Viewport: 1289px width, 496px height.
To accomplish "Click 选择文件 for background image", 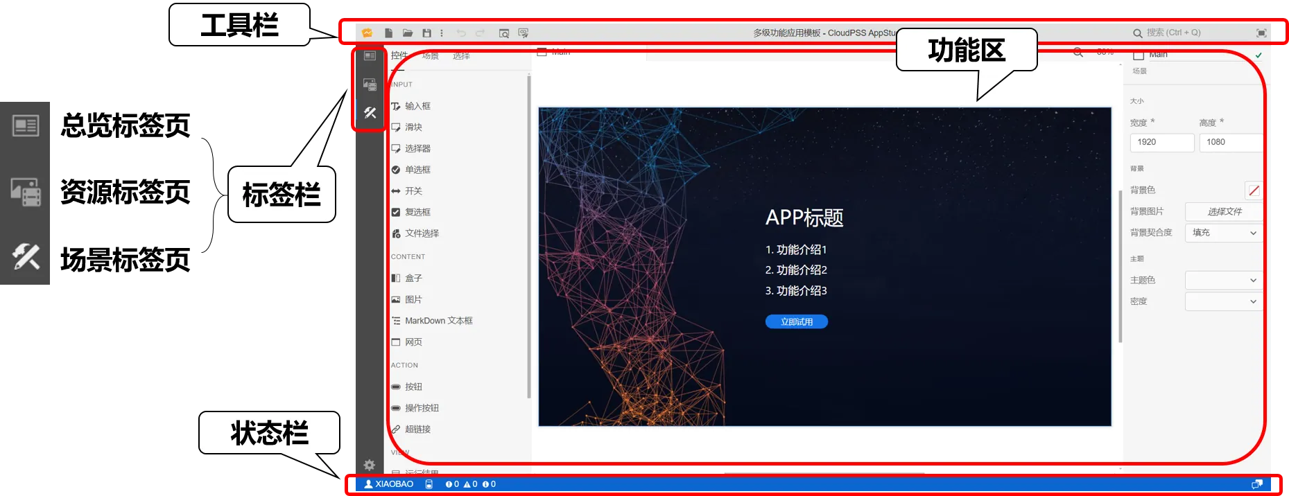I will pyautogui.click(x=1224, y=211).
